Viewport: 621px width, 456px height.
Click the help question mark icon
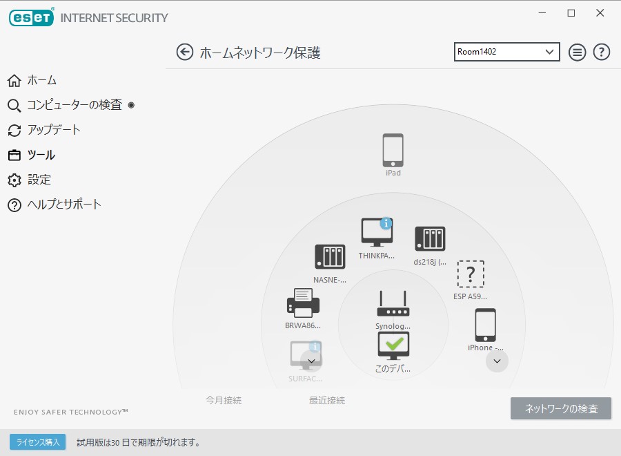[601, 52]
